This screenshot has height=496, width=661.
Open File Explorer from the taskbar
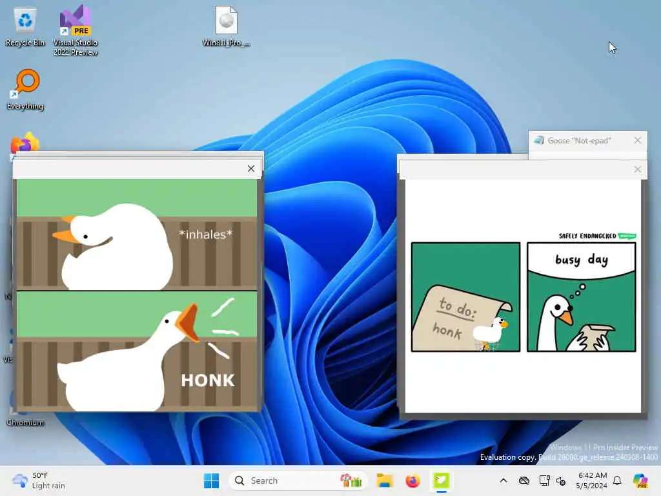(385, 480)
